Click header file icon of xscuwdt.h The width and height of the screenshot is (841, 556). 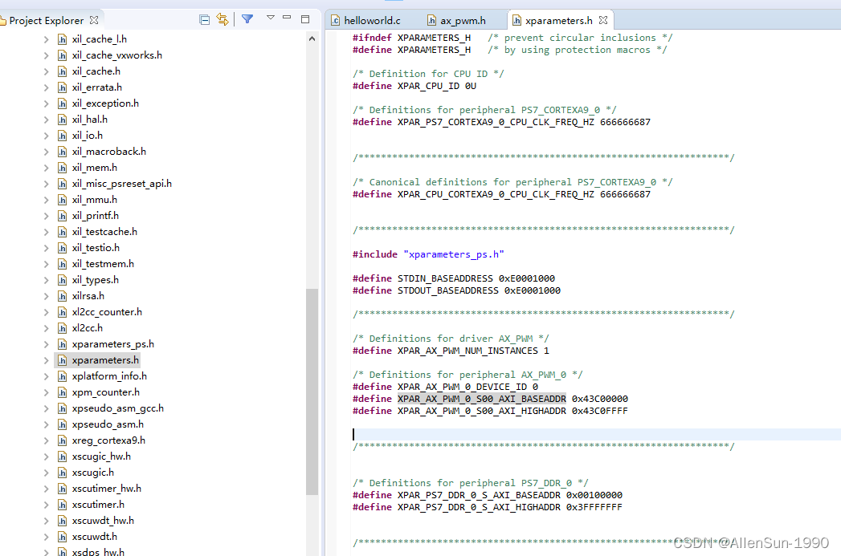(62, 537)
